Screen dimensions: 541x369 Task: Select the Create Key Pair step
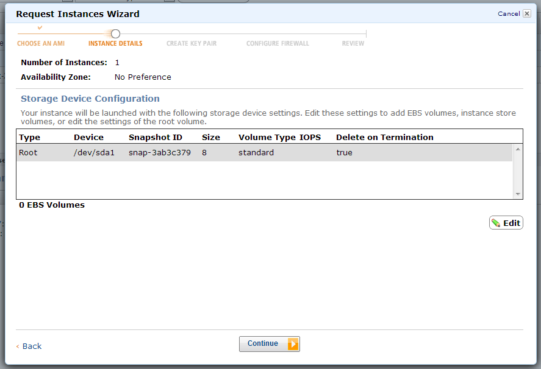pyautogui.click(x=192, y=43)
